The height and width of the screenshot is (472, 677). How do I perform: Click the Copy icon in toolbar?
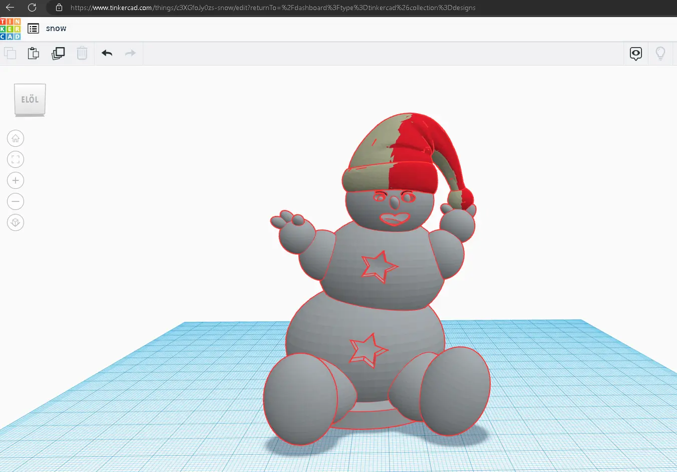pos(10,53)
